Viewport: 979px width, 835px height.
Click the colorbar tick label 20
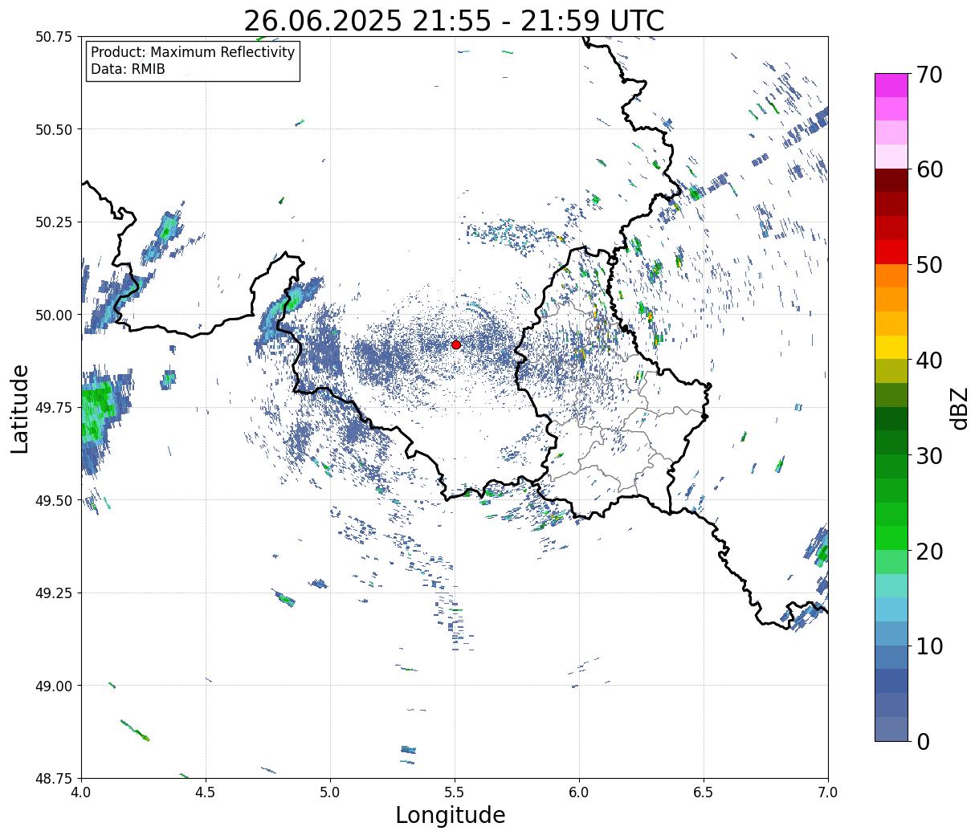(928, 551)
